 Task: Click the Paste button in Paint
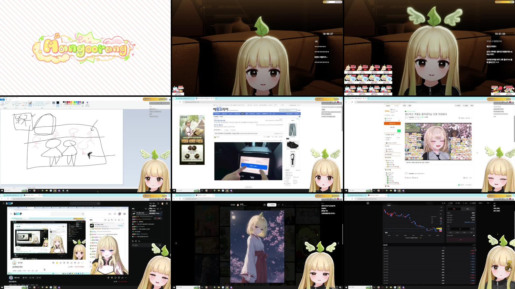click(2, 104)
